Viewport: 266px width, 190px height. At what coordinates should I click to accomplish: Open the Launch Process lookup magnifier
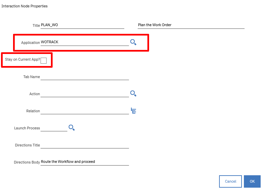[72, 128]
